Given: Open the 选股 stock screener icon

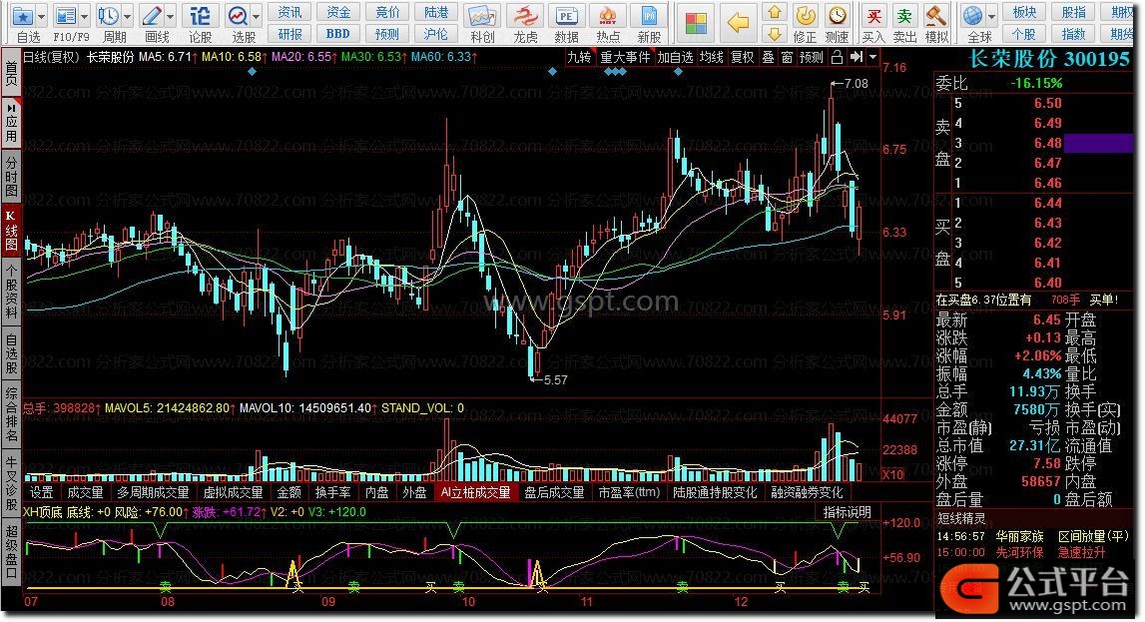Looking at the screenshot, I should [238, 16].
